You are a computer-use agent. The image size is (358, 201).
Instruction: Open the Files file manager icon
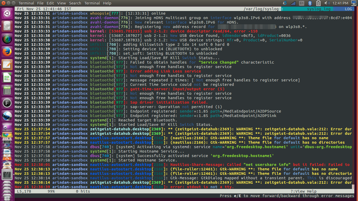click(7, 26)
